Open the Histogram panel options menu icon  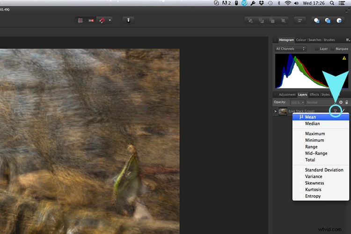point(348,40)
